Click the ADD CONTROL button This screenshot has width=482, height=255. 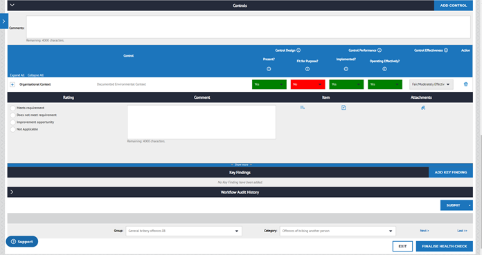click(454, 6)
